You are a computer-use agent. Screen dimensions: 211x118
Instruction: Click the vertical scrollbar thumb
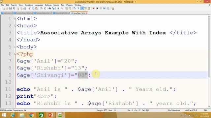[209, 48]
